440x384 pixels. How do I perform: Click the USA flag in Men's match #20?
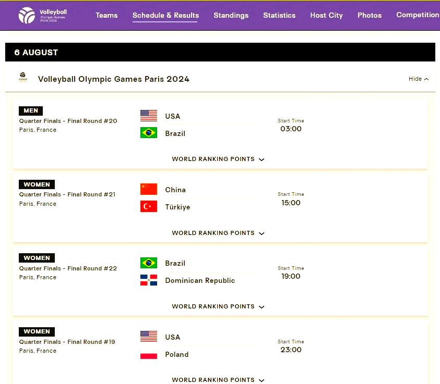point(149,116)
